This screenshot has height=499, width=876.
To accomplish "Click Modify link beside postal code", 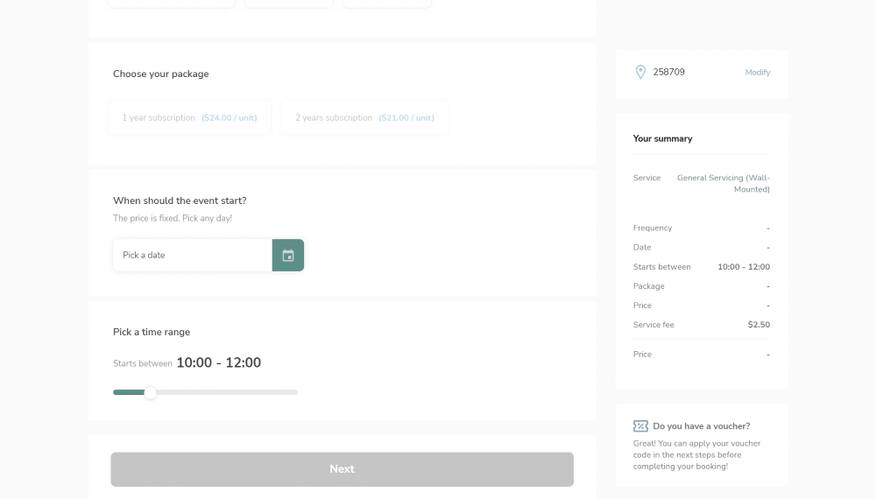I will 757,73.
